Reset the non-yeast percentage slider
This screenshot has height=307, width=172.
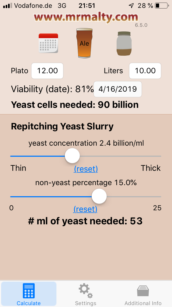point(85,209)
